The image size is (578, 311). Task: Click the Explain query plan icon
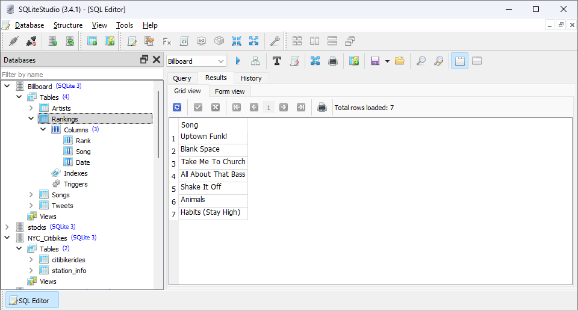pyautogui.click(x=255, y=61)
